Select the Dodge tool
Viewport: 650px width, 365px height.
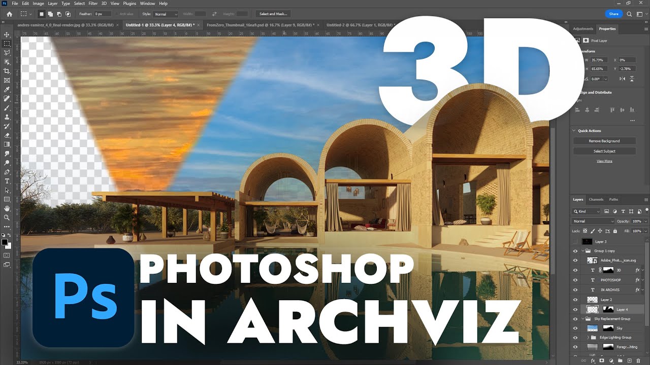[7, 163]
